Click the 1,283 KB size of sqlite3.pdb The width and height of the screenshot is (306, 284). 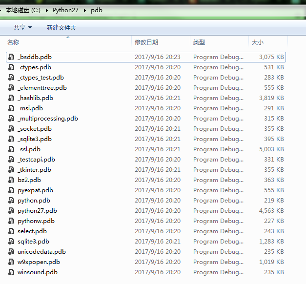tap(271, 242)
